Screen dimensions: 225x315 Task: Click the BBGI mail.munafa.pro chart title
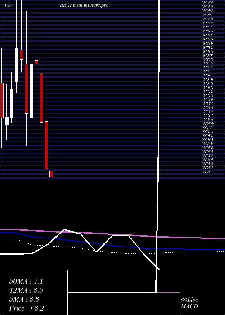84,5
